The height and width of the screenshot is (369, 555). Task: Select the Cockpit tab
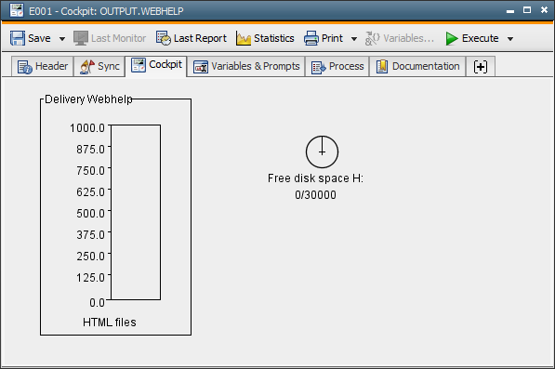156,65
